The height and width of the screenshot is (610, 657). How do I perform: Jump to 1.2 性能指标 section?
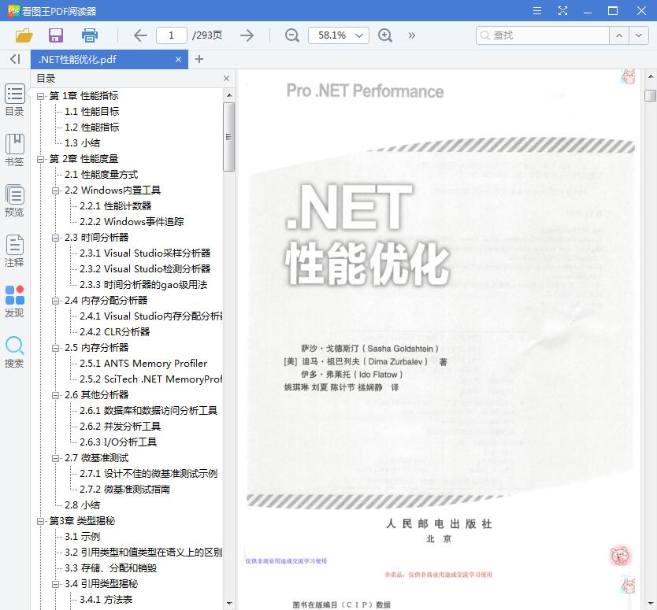(x=91, y=128)
